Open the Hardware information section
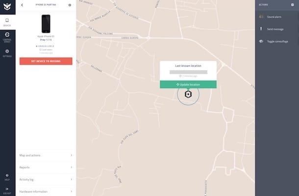Image resolution: width=299 pixels, height=196 pixels. (46, 191)
